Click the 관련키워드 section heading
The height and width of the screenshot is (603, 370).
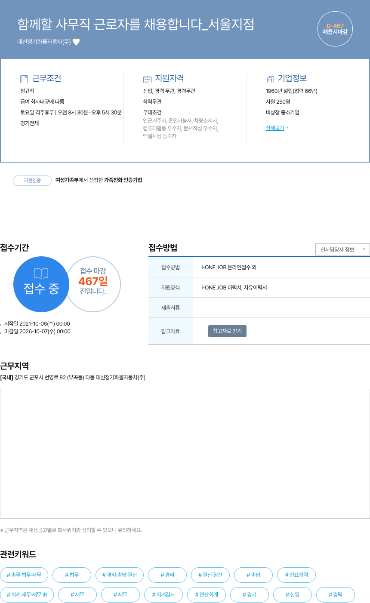(x=18, y=554)
